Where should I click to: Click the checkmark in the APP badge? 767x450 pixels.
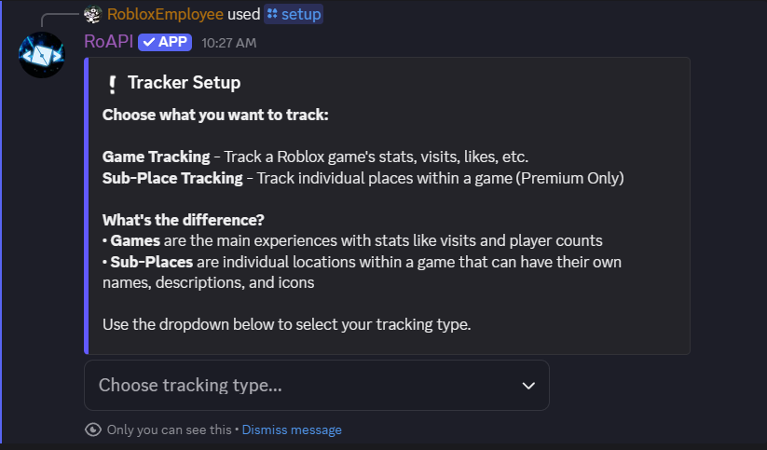pos(147,42)
